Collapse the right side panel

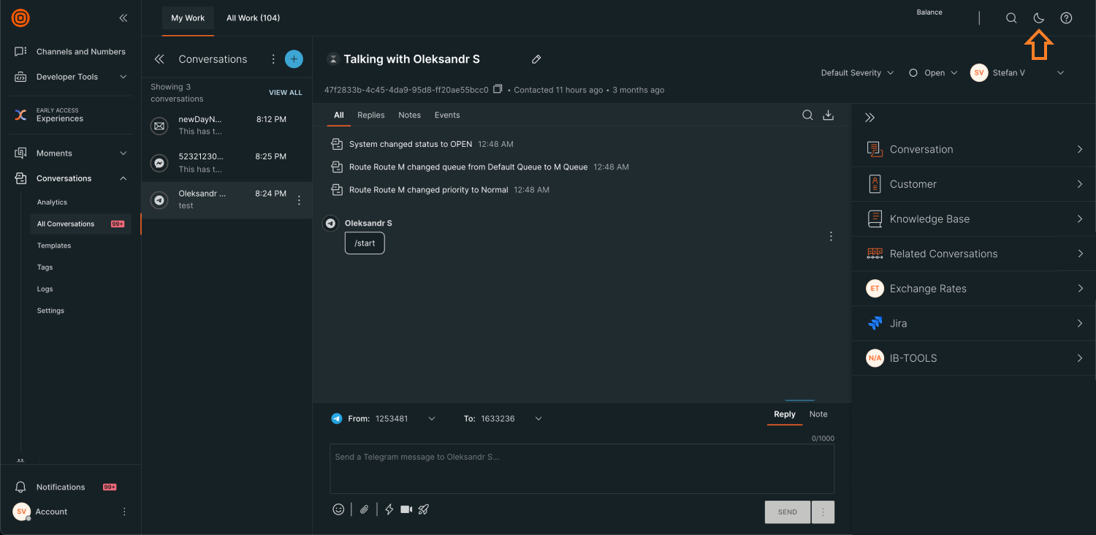[x=869, y=118]
